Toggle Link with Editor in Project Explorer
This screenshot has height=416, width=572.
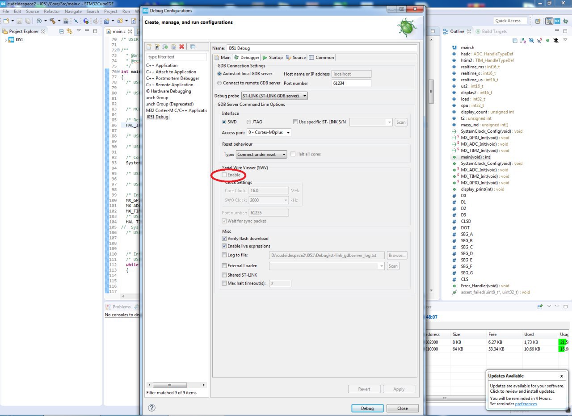point(69,31)
